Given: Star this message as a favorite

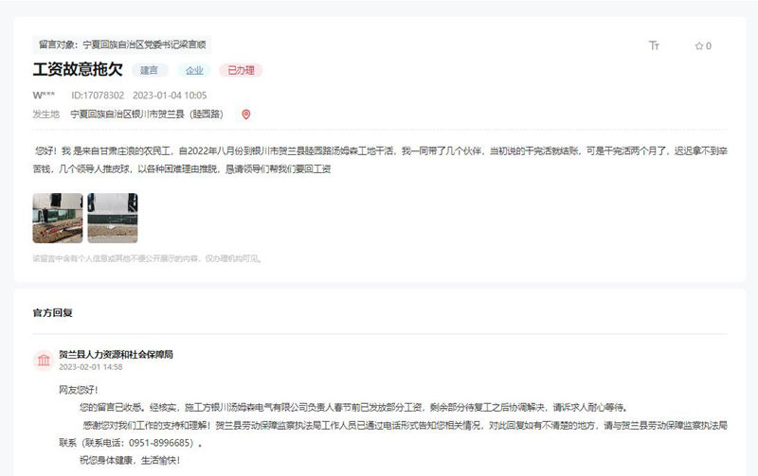Looking at the screenshot, I should [698, 45].
